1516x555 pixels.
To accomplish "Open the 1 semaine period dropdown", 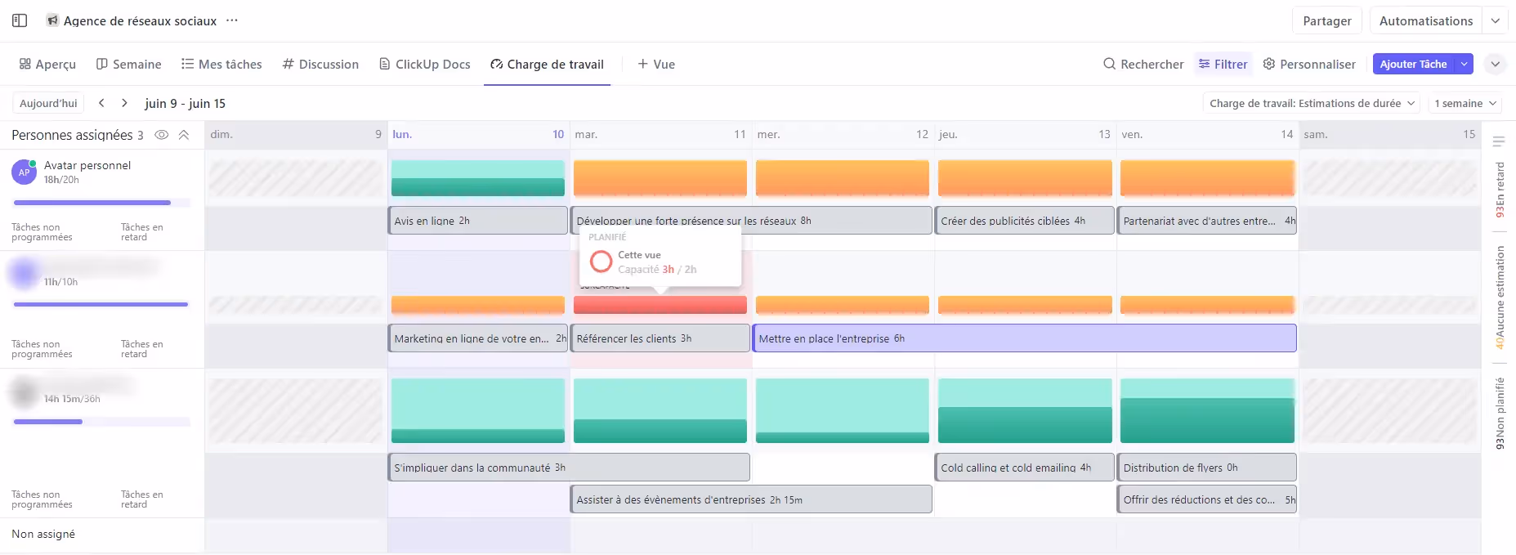I will 1465,103.
